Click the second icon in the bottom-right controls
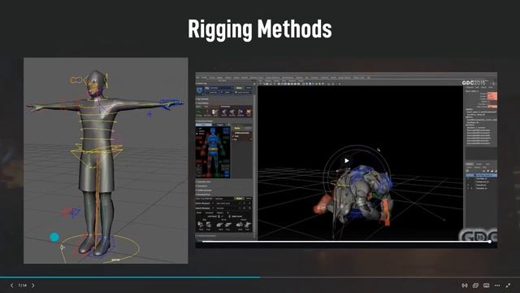520x293 pixels. pyautogui.click(x=475, y=286)
